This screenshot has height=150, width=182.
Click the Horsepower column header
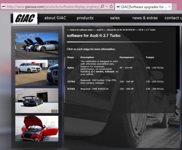pyautogui.click(x=127, y=57)
